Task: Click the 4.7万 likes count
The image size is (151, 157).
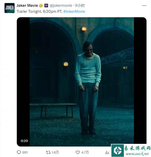Action: pyautogui.click(x=85, y=152)
